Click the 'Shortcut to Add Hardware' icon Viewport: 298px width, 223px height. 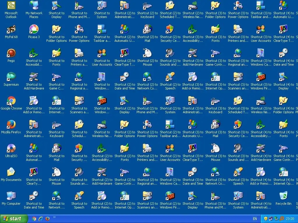34,77
